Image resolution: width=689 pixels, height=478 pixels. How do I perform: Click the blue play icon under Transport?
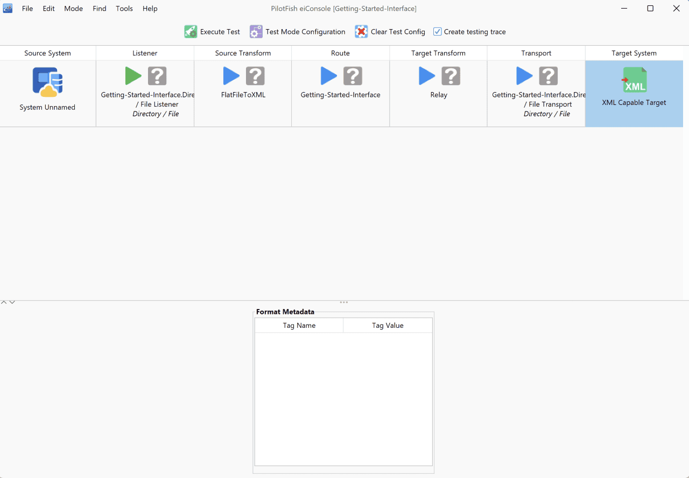tap(524, 76)
